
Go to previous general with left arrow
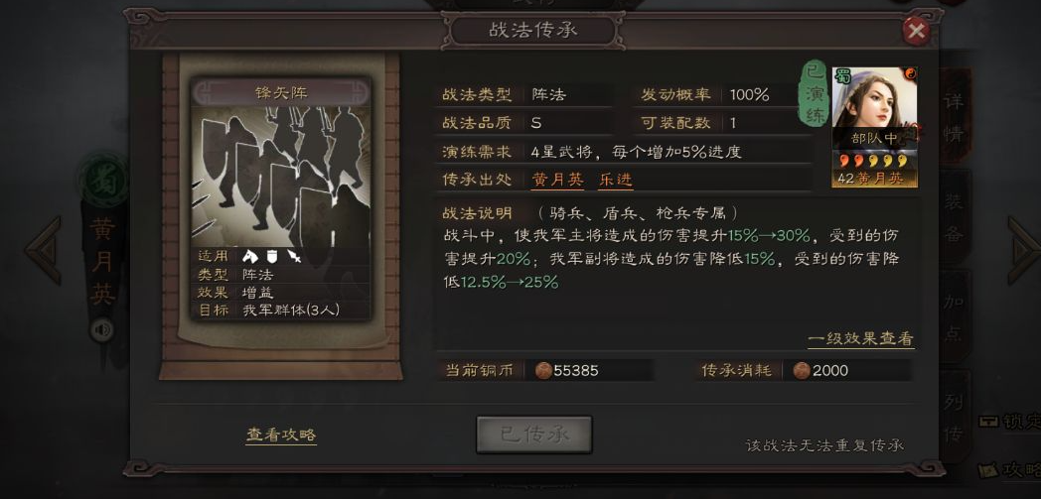(x=44, y=251)
